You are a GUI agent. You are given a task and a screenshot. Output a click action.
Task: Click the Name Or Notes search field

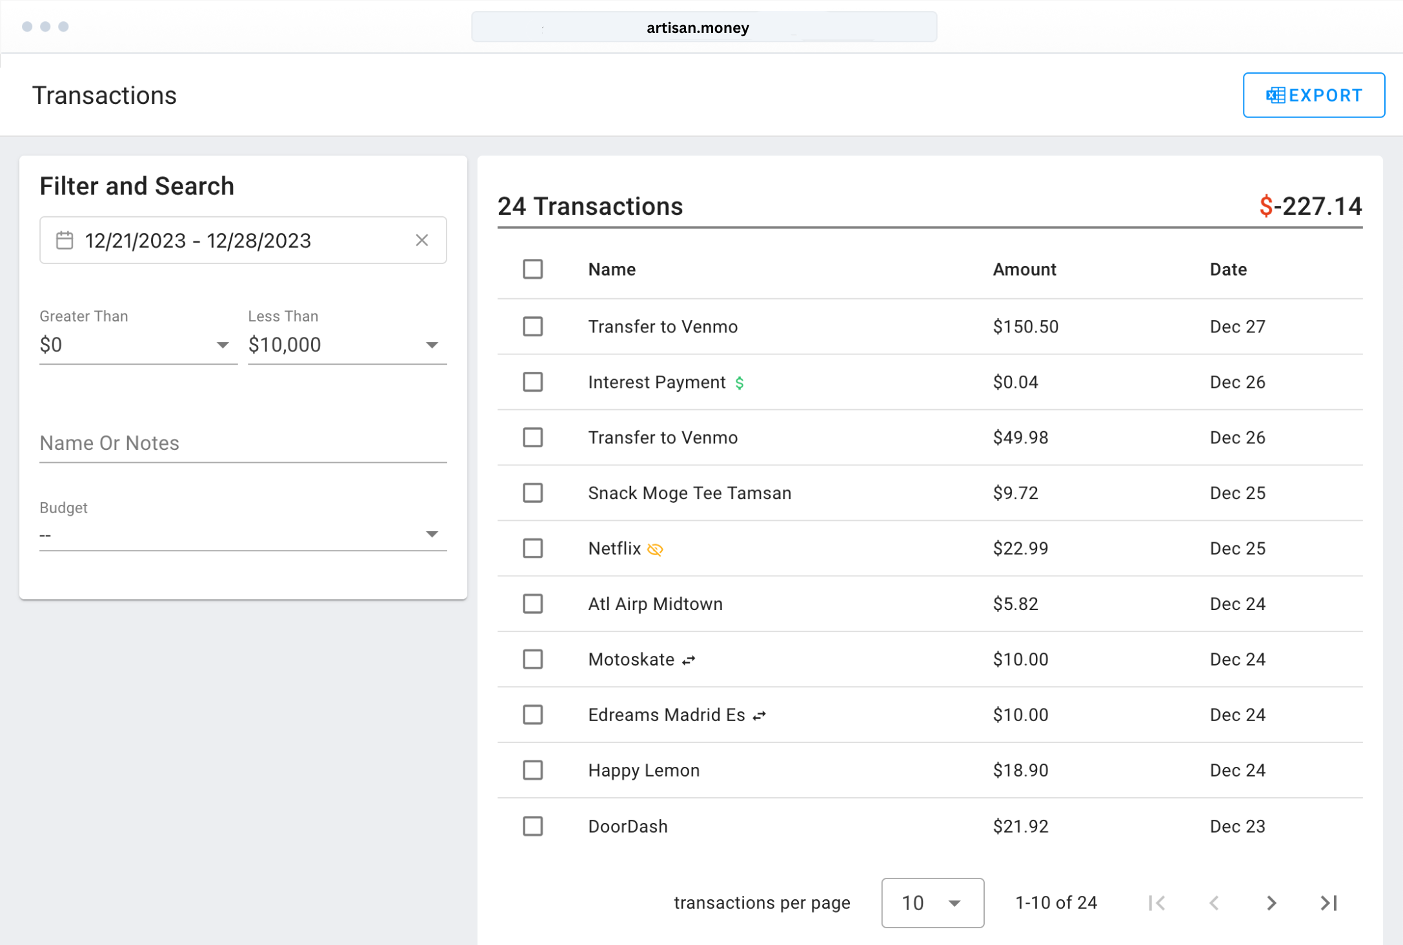click(x=243, y=443)
